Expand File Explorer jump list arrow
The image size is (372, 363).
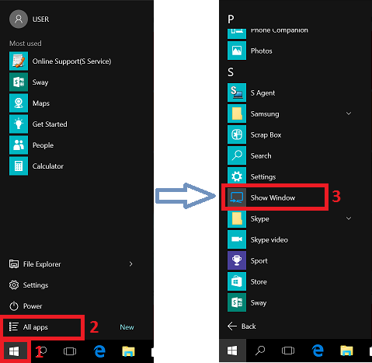[x=130, y=264]
